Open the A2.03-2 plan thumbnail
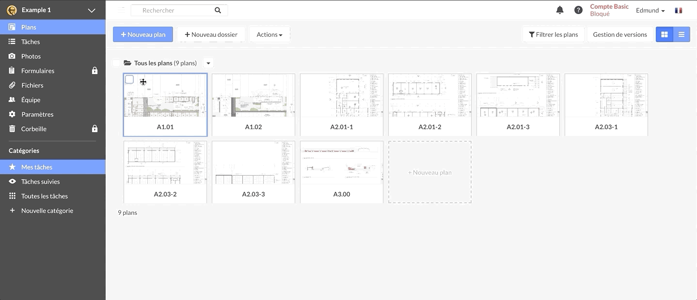Screen dimensions: 697x300 pos(165,163)
